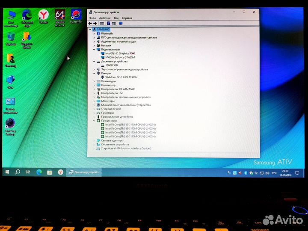Select Контроллеры IDE ATA/ATAPI category
The image size is (308, 231).
[118, 89]
